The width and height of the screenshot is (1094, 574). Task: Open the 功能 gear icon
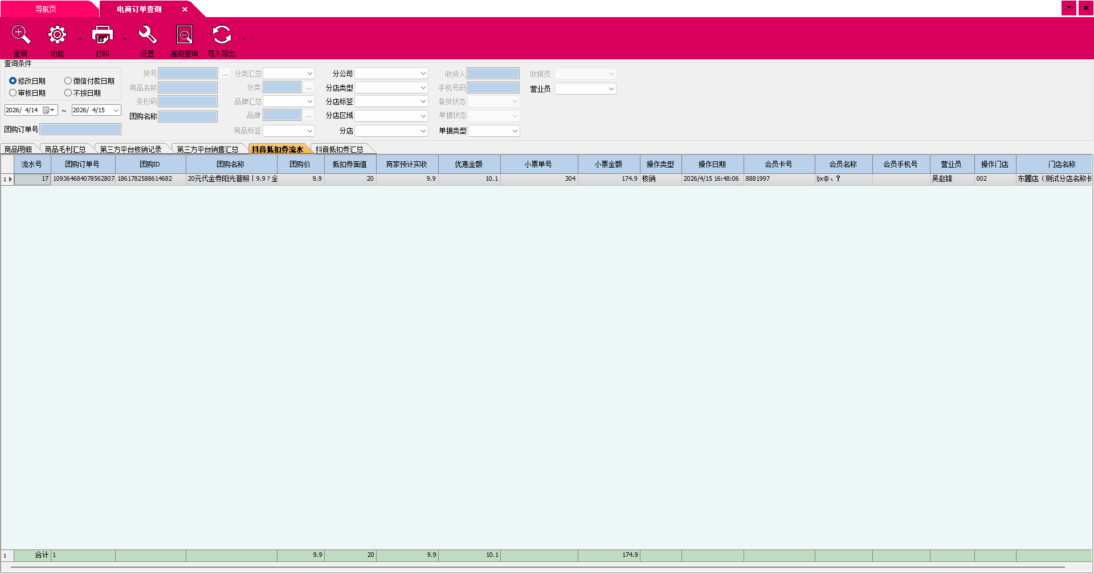tap(57, 35)
